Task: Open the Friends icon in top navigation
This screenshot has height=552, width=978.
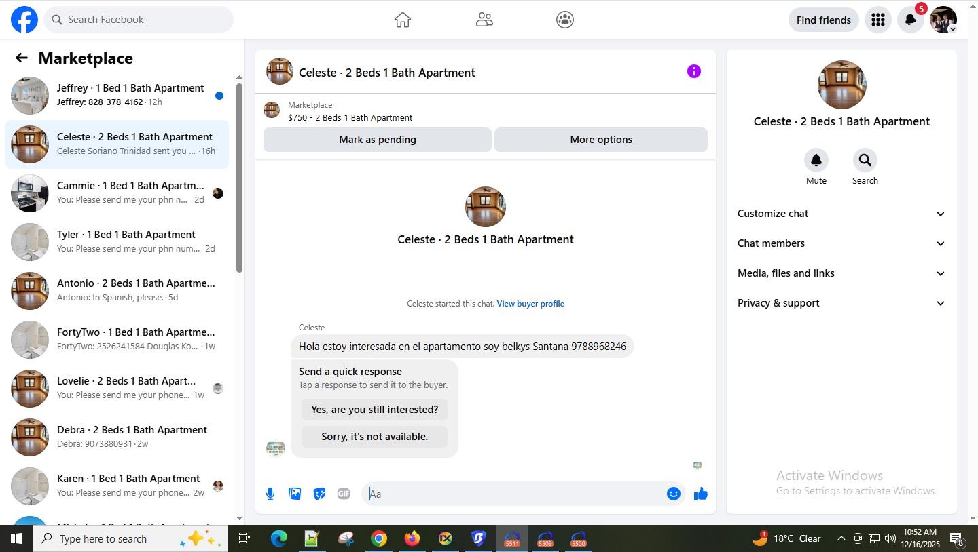Action: coord(484,20)
